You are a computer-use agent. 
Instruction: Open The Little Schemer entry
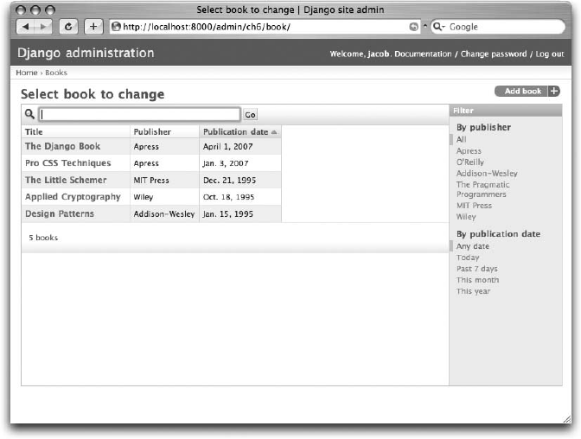coord(66,180)
